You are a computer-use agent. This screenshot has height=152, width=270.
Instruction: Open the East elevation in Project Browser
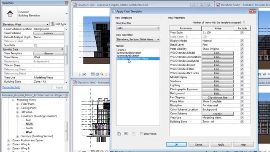click(x=28, y=120)
